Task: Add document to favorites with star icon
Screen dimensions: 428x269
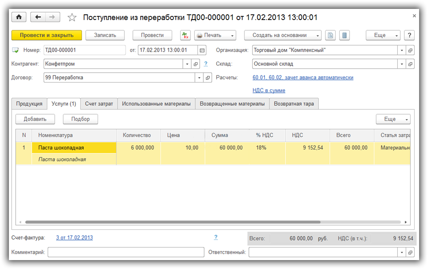Action: point(72,17)
